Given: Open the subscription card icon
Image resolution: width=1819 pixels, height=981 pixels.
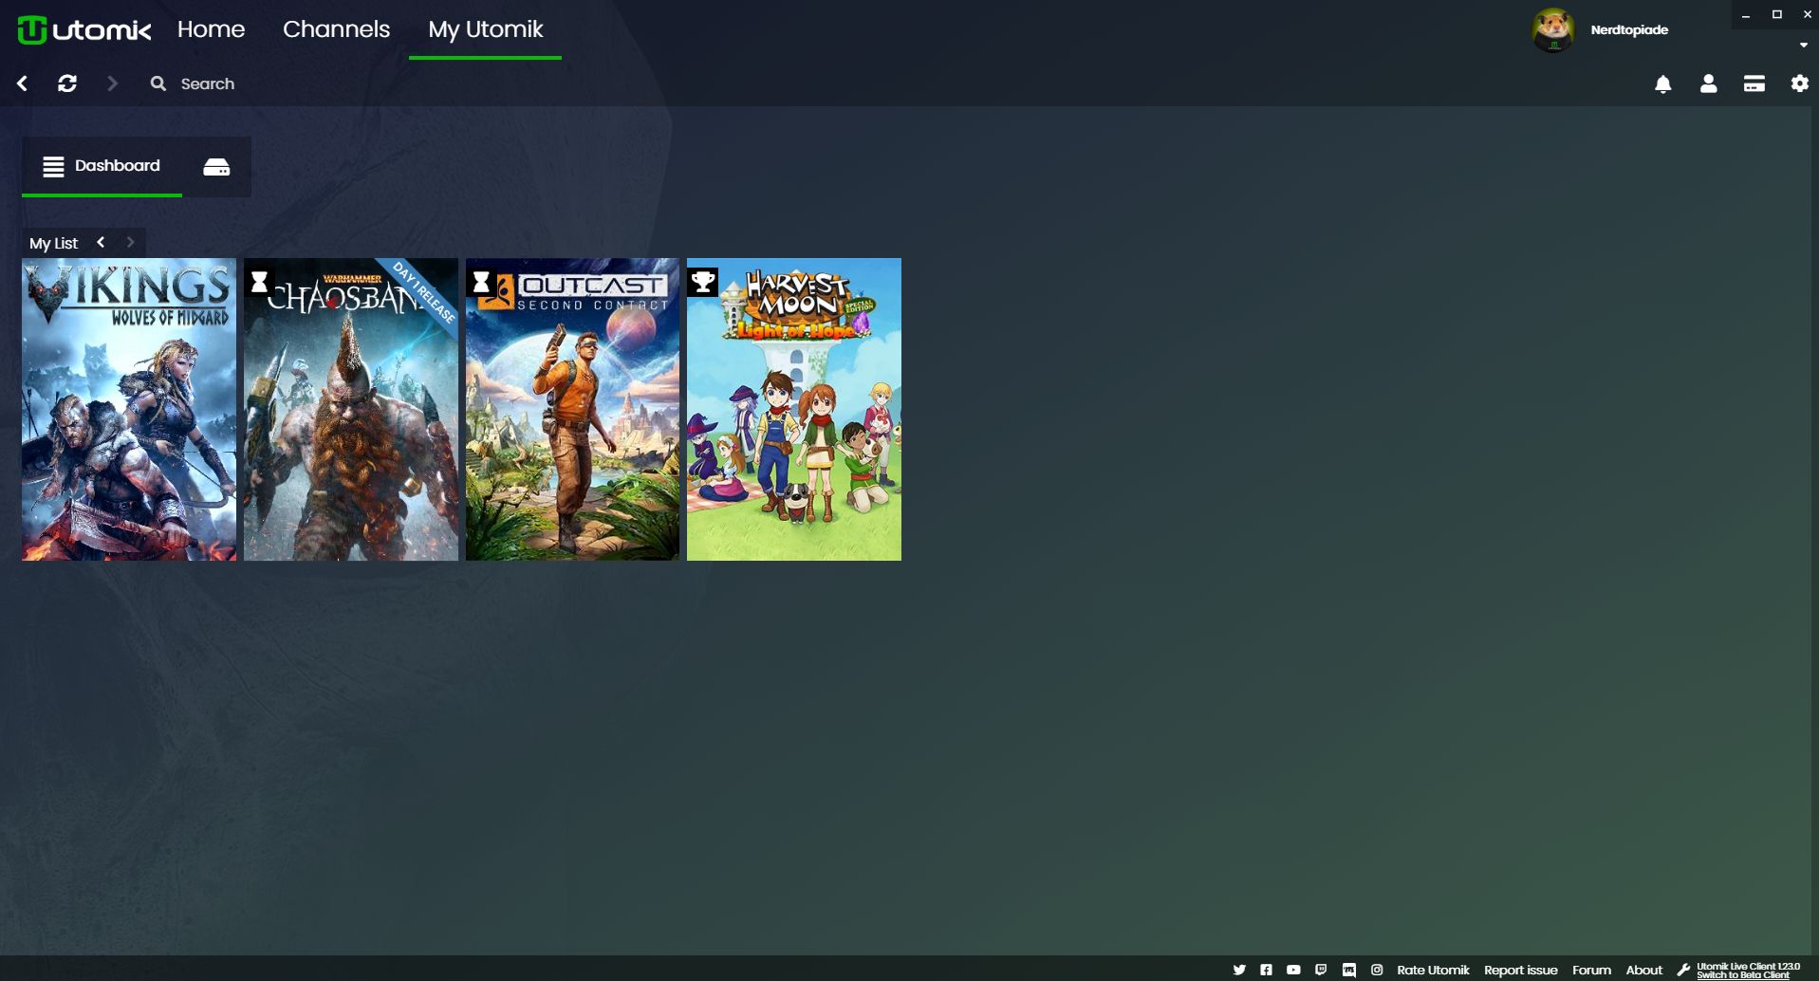Looking at the screenshot, I should tap(1754, 83).
